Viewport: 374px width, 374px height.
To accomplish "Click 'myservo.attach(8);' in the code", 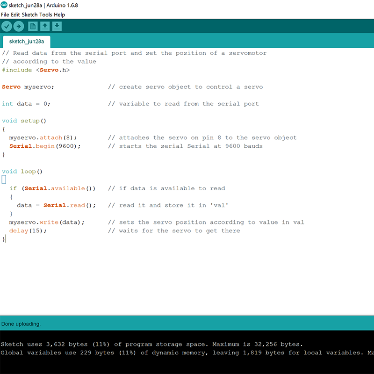I will [43, 137].
